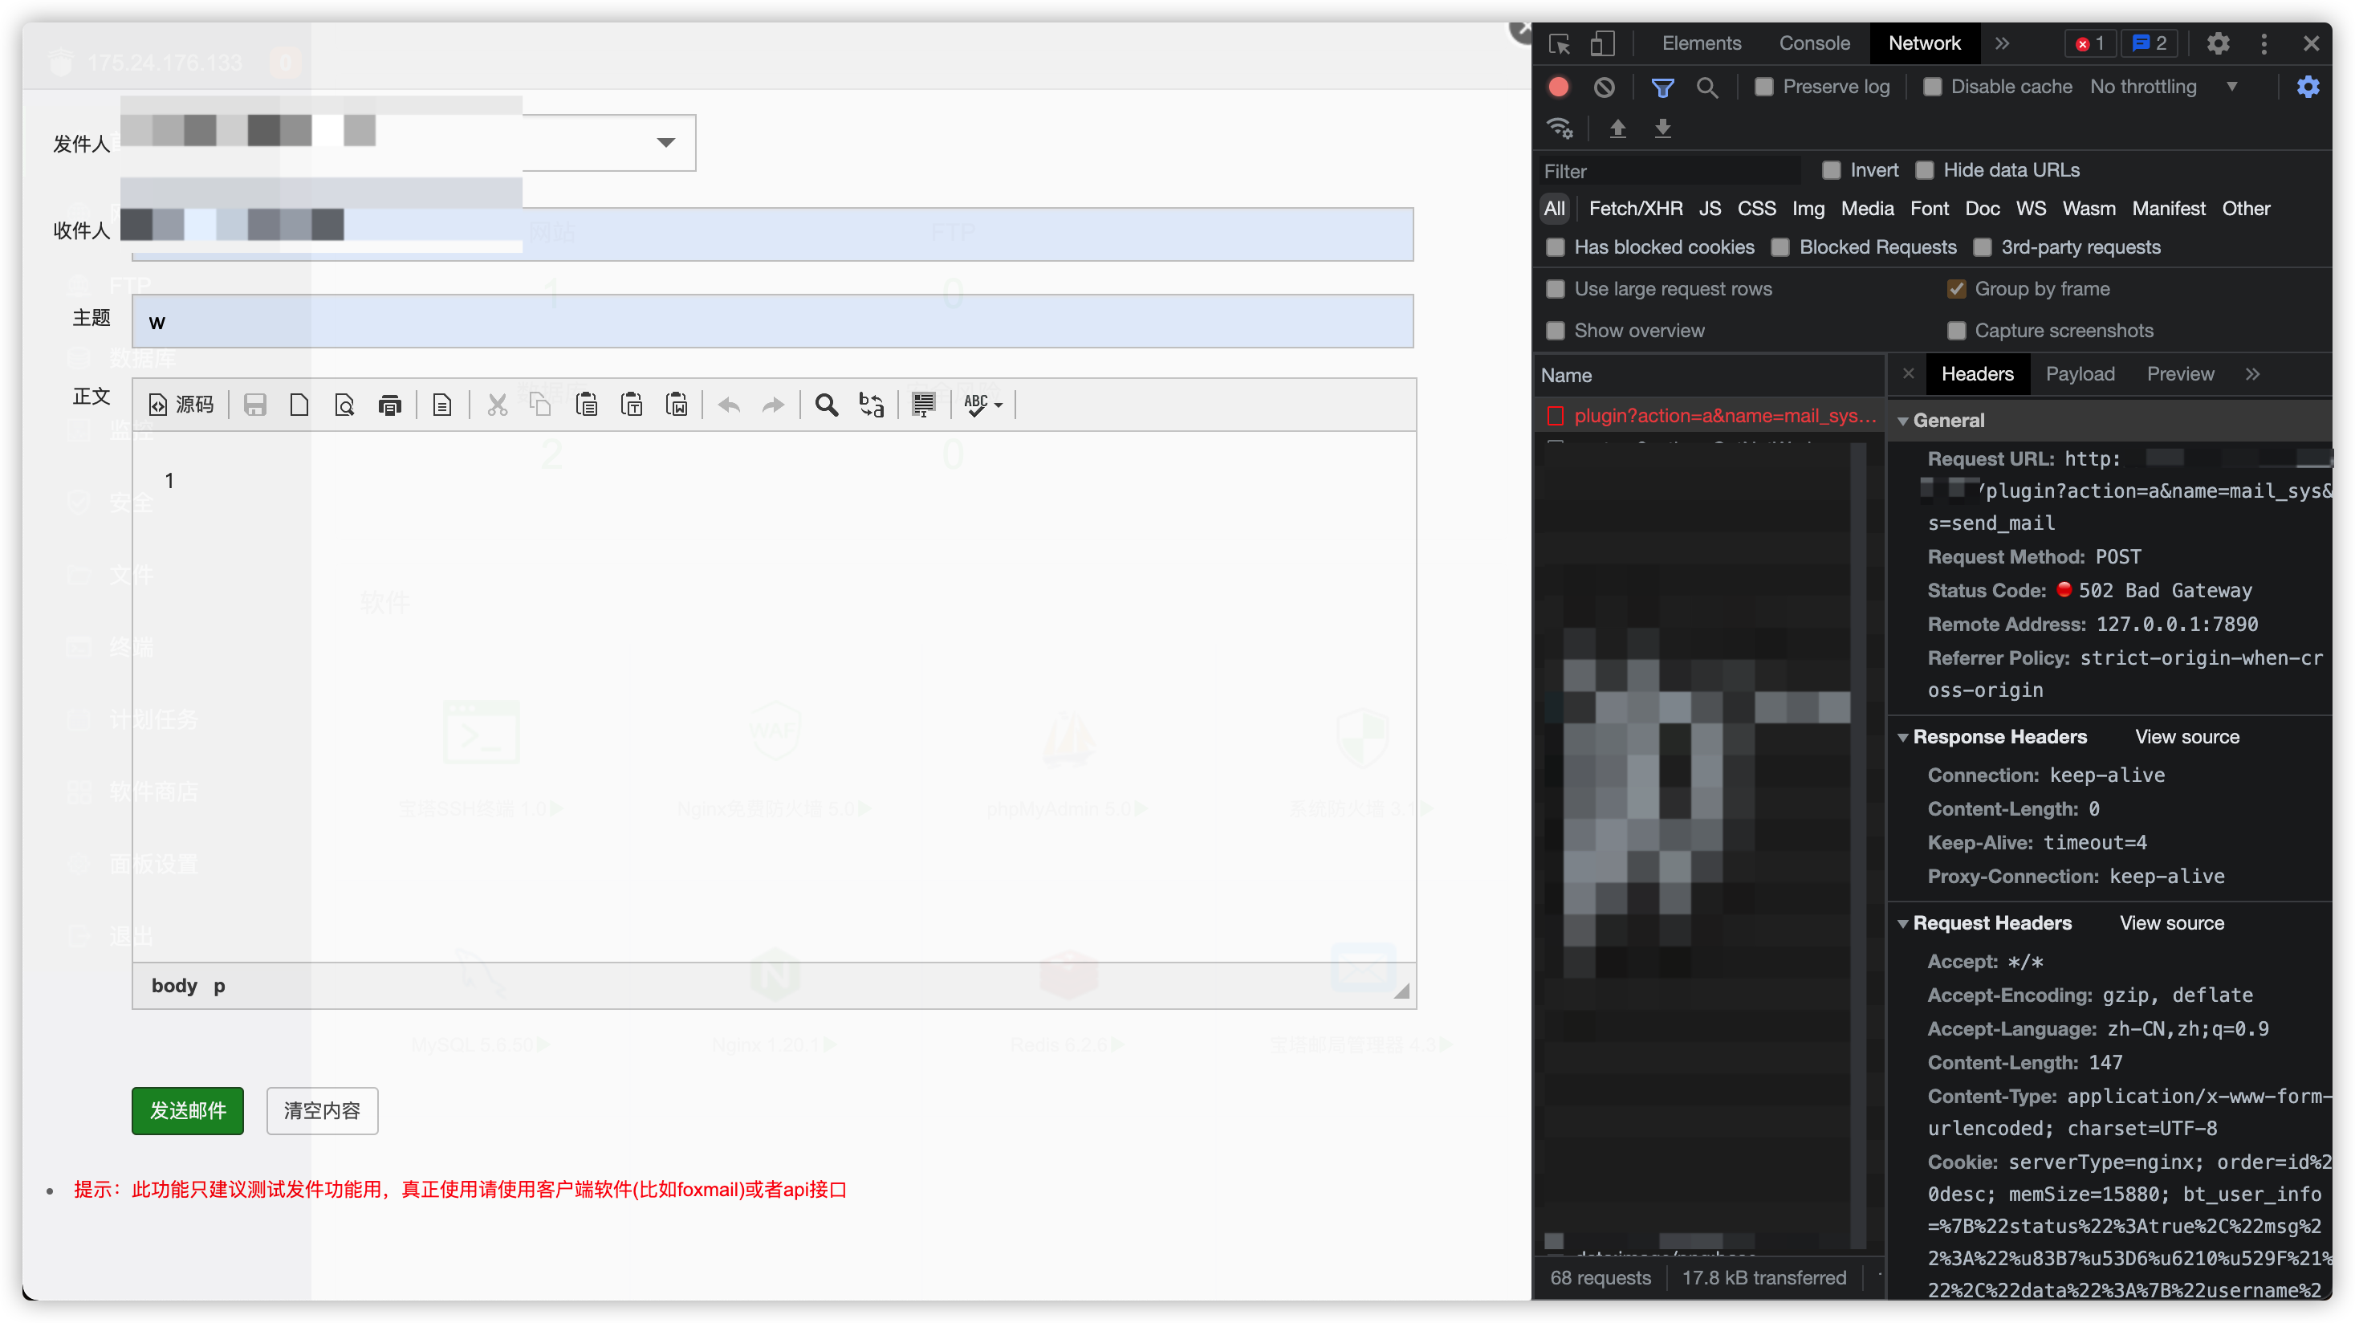This screenshot has width=2355, height=1323.
Task: Click the network filter funnel icon
Action: point(1663,87)
